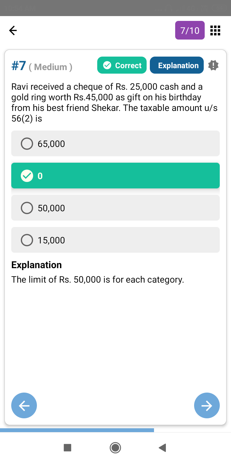This screenshot has width=231, height=463.
Task: Go to previous question with round arrow
Action: pos(24,405)
